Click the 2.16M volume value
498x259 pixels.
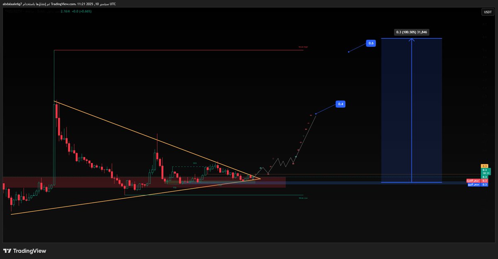65,11
